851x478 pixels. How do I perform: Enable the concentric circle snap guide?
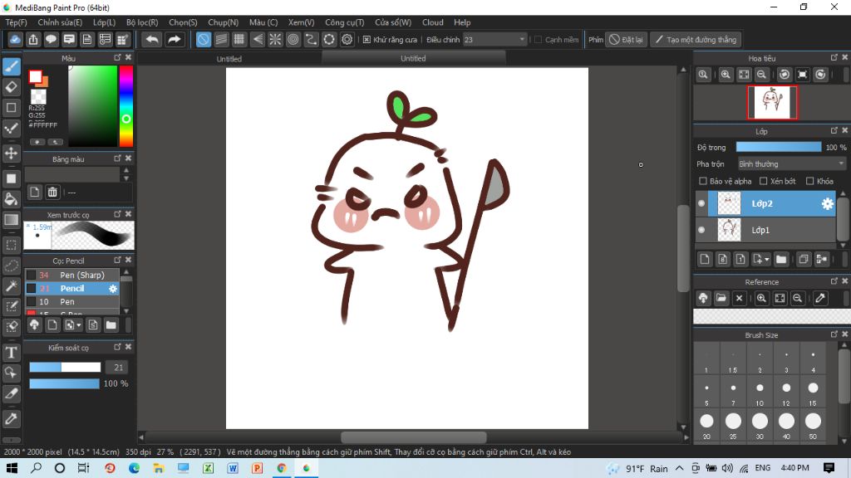point(293,40)
